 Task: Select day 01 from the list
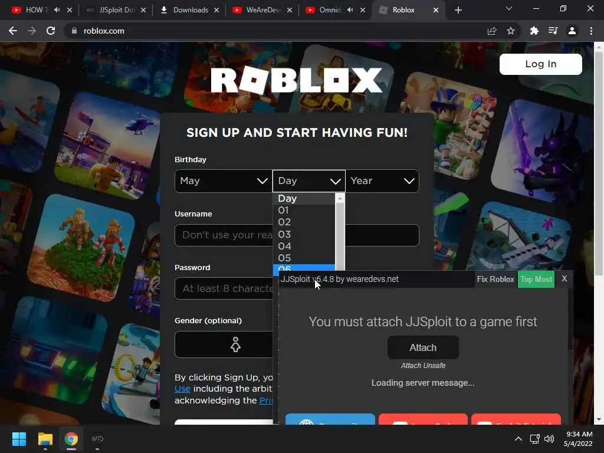(304, 211)
